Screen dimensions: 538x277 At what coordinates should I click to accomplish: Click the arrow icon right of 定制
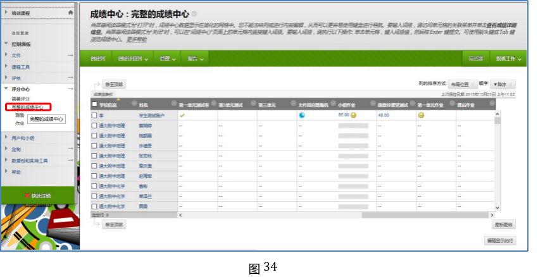click(70, 149)
